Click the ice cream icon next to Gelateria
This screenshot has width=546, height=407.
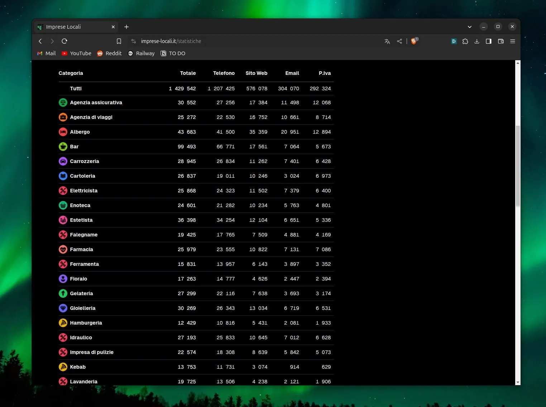(63, 293)
